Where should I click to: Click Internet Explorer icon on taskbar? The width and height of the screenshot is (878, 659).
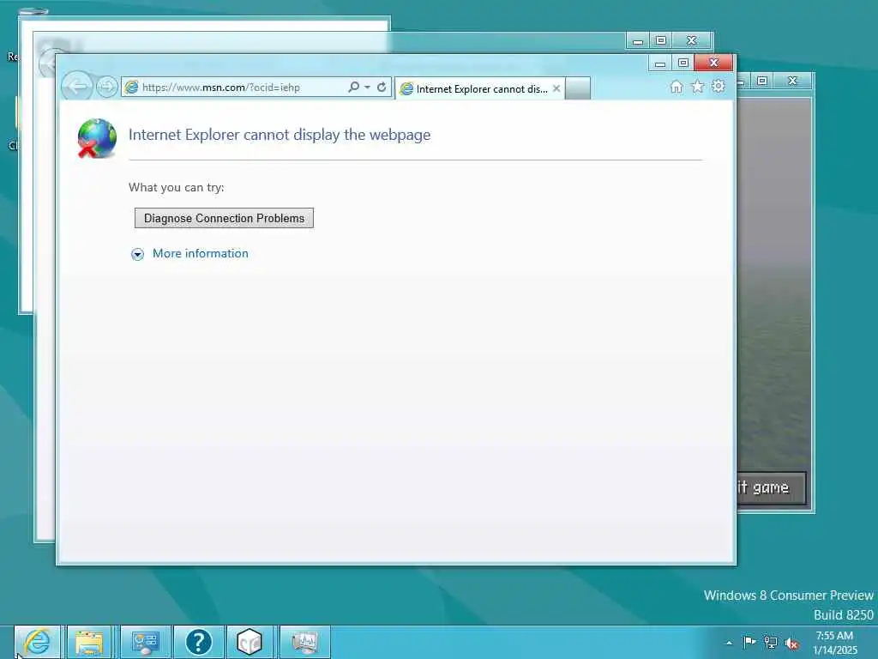tap(37, 642)
